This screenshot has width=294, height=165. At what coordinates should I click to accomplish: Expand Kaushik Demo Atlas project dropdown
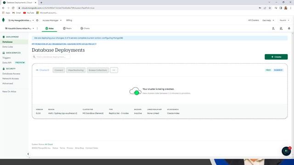tap(19, 28)
